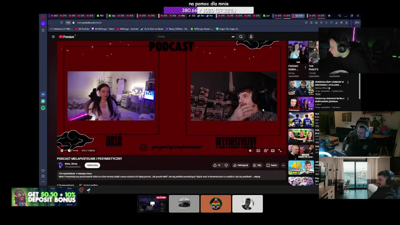Select the NA ŻYWO live thumbnail

tap(152, 204)
